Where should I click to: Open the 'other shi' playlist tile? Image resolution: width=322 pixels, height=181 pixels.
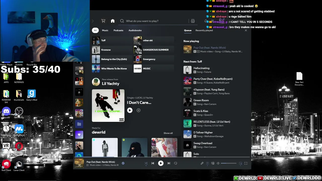tap(154, 40)
